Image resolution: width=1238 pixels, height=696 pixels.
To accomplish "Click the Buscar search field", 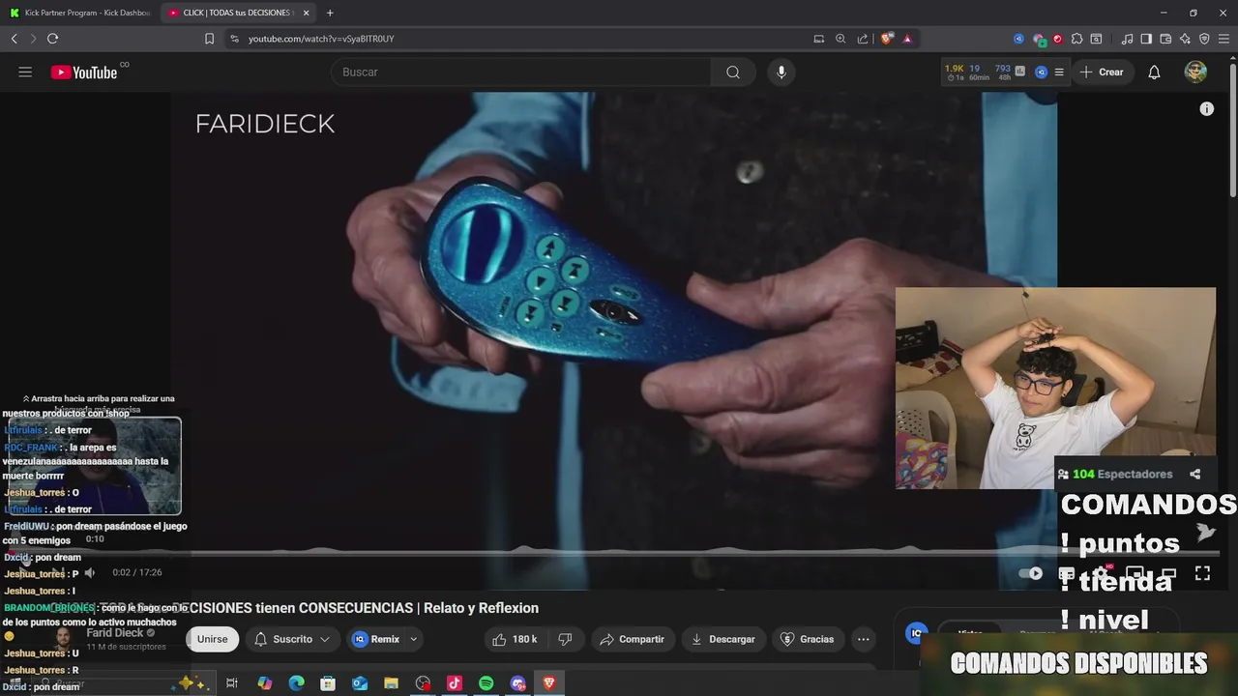I will point(522,72).
